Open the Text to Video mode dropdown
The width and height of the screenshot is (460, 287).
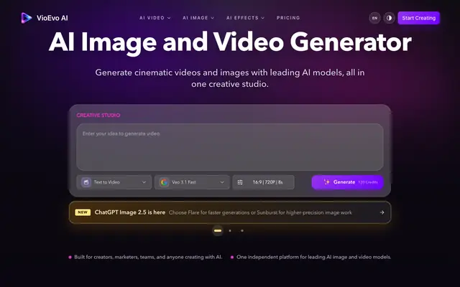click(114, 182)
